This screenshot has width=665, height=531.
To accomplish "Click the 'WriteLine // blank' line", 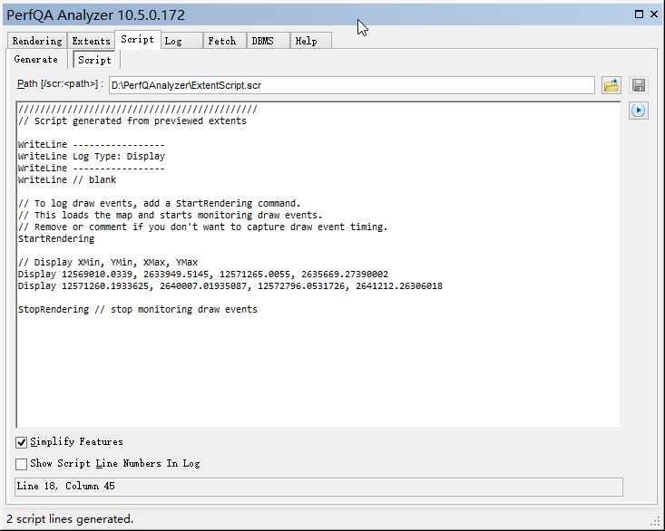I will (67, 180).
